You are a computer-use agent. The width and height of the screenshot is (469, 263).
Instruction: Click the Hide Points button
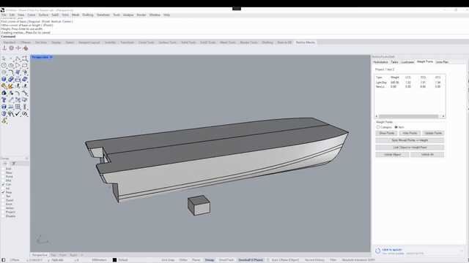410,133
